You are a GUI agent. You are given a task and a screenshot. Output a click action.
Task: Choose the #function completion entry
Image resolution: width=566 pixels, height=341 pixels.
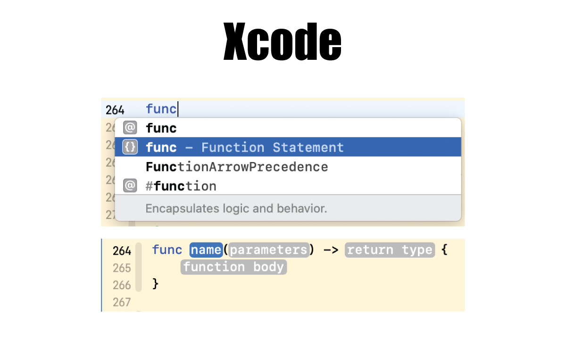pyautogui.click(x=181, y=186)
